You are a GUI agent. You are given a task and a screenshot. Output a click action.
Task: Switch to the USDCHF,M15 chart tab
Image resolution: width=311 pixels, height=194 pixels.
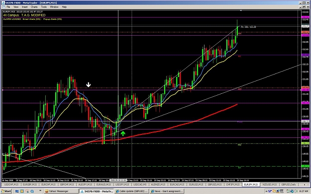11,185
